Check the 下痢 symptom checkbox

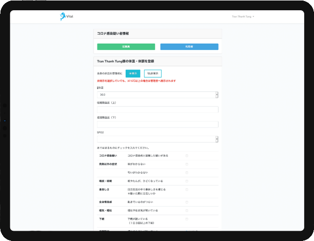(x=187, y=219)
